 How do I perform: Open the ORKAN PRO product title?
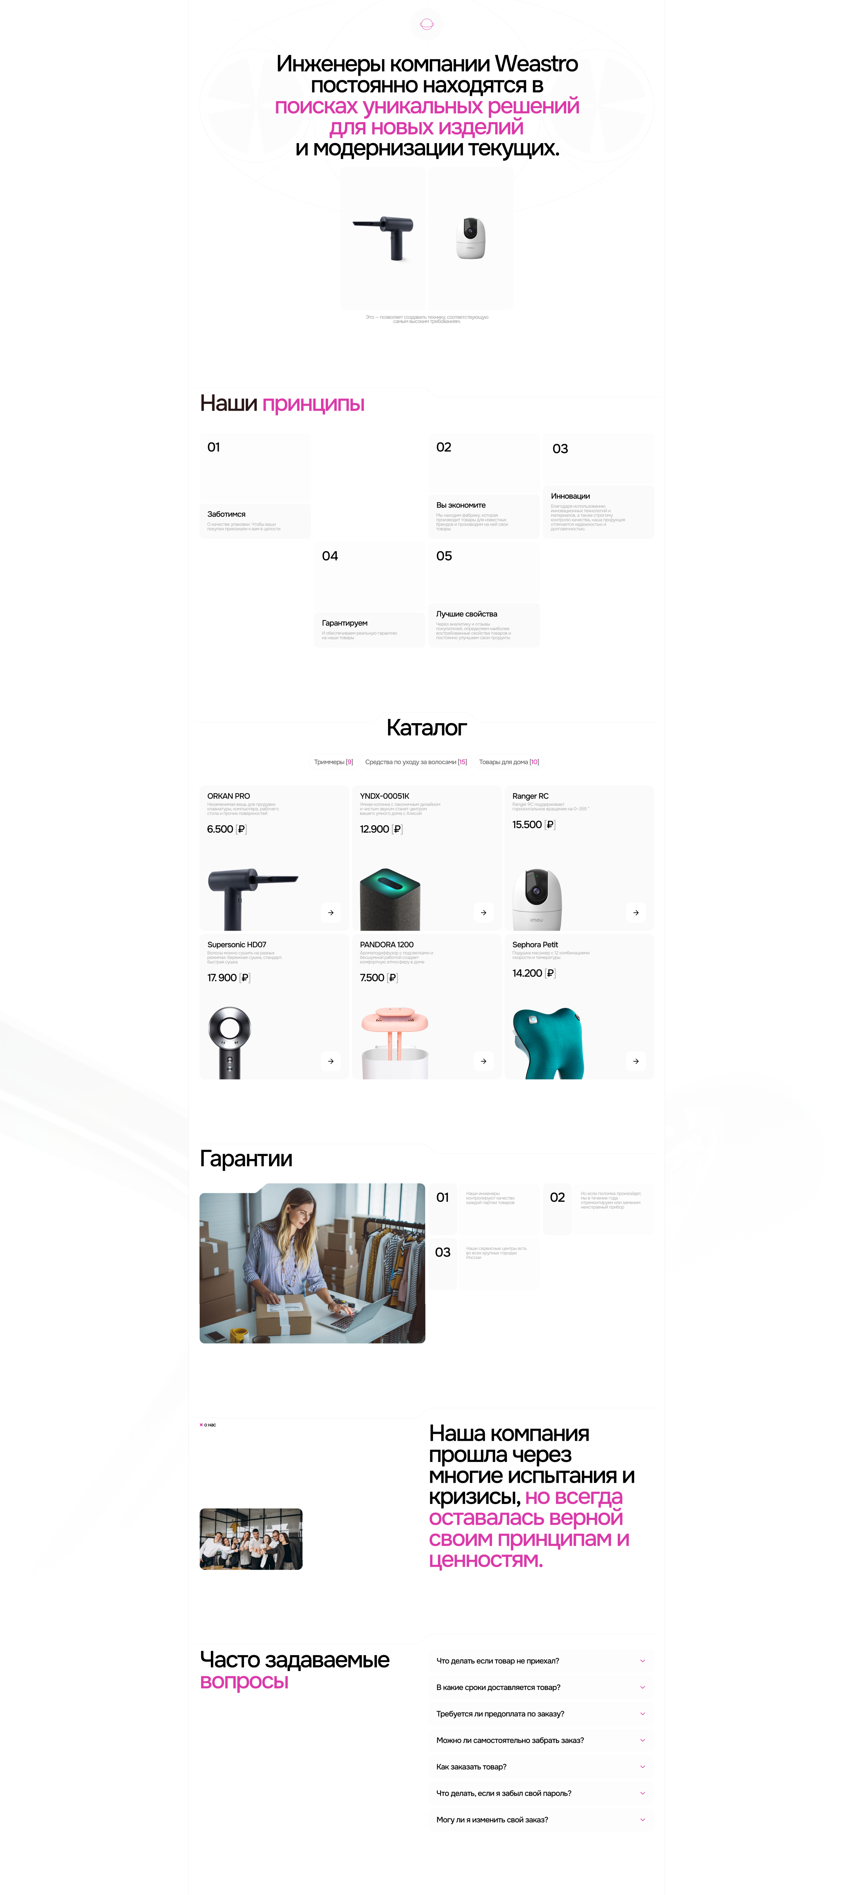point(229,796)
